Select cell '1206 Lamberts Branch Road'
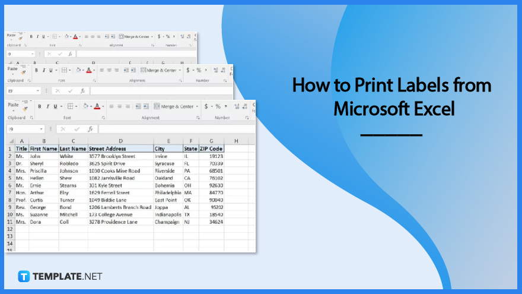This screenshot has width=522, height=294. tap(120, 207)
